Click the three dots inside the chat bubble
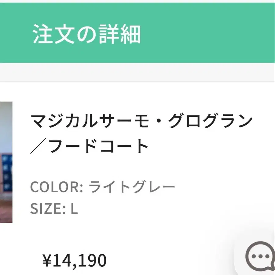 pos(261,255)
